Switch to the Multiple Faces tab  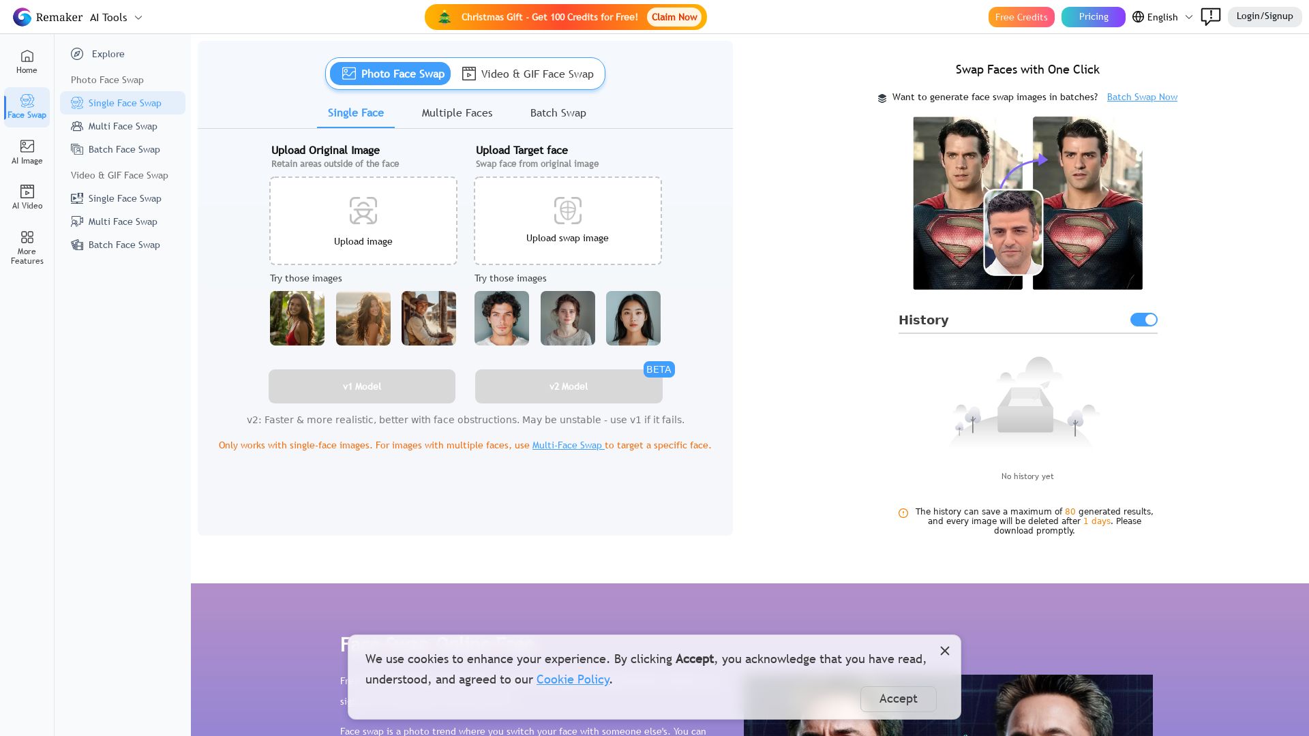(x=457, y=113)
